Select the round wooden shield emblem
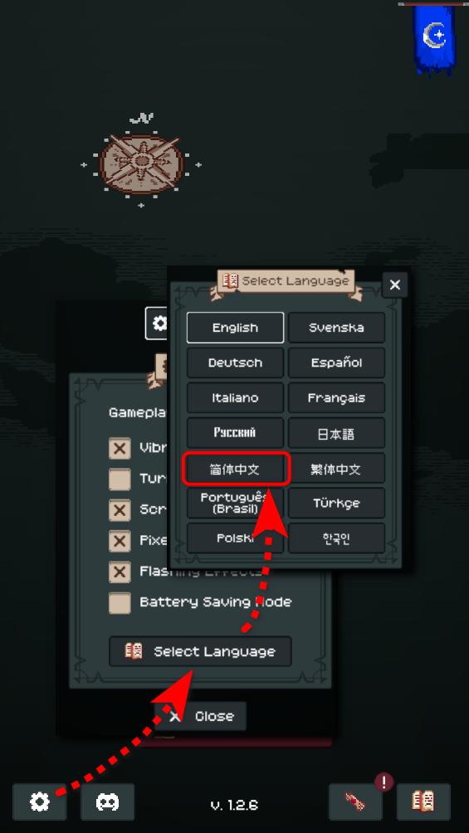469x833 pixels. [141, 163]
